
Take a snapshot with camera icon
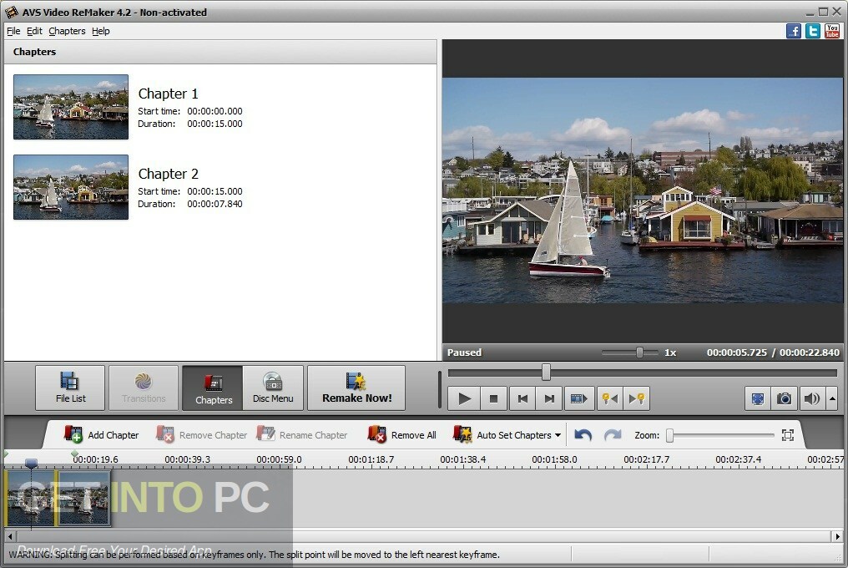pyautogui.click(x=785, y=399)
